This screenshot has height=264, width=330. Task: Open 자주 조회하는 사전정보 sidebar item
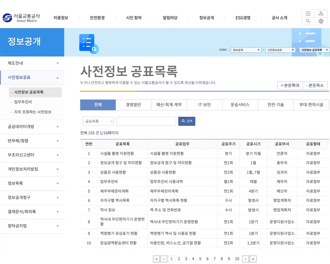point(33,112)
